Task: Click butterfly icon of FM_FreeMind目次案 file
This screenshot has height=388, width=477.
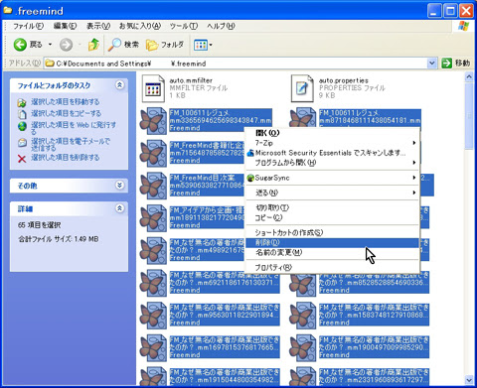Action: (x=153, y=186)
